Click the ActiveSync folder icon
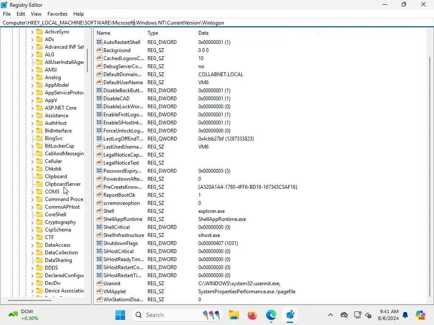The height and width of the screenshot is (325, 434). tap(39, 31)
